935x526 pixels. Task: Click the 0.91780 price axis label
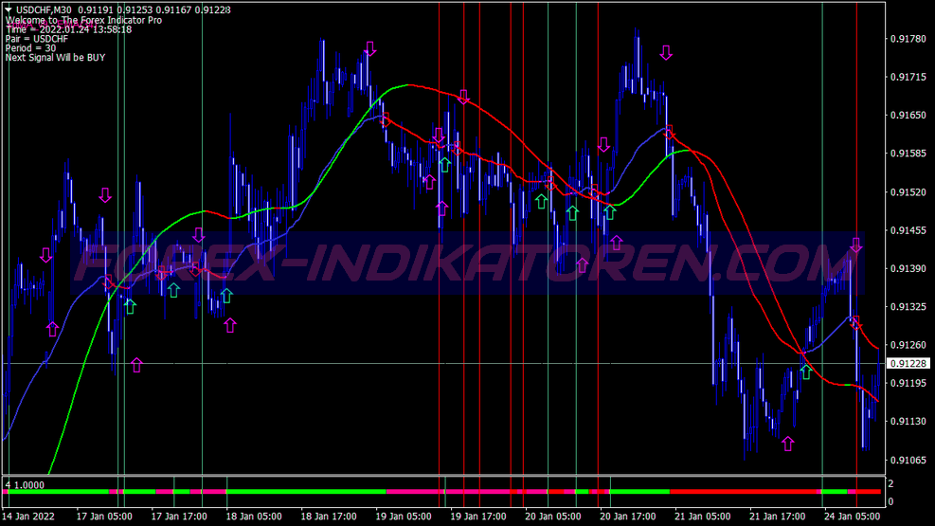[x=908, y=39]
